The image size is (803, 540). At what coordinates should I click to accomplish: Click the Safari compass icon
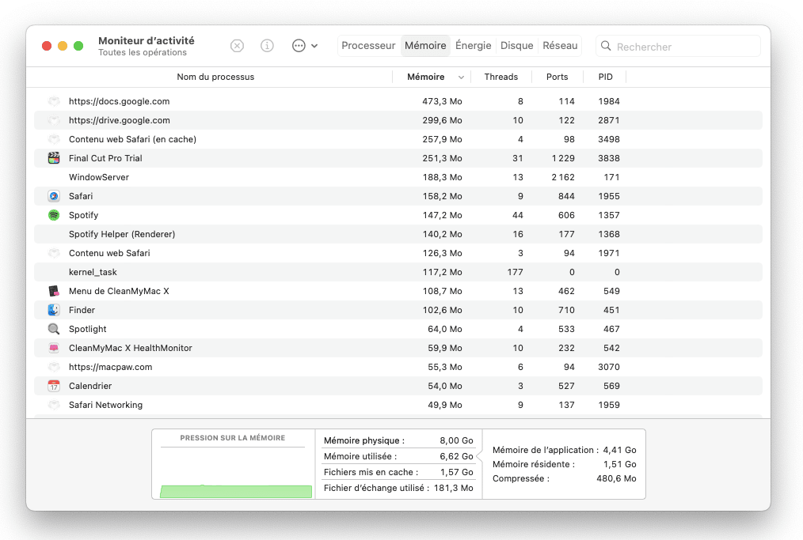54,196
